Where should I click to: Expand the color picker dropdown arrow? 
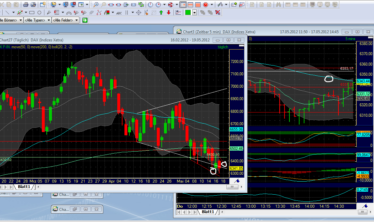coord(195,13)
